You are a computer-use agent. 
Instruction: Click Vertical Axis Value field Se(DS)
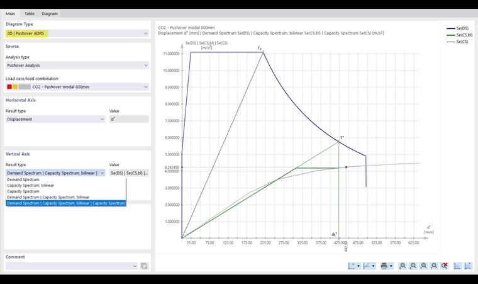click(129, 173)
